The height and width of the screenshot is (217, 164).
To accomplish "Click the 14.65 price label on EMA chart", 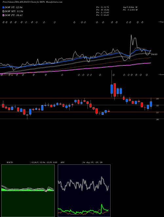I will (154, 54).
